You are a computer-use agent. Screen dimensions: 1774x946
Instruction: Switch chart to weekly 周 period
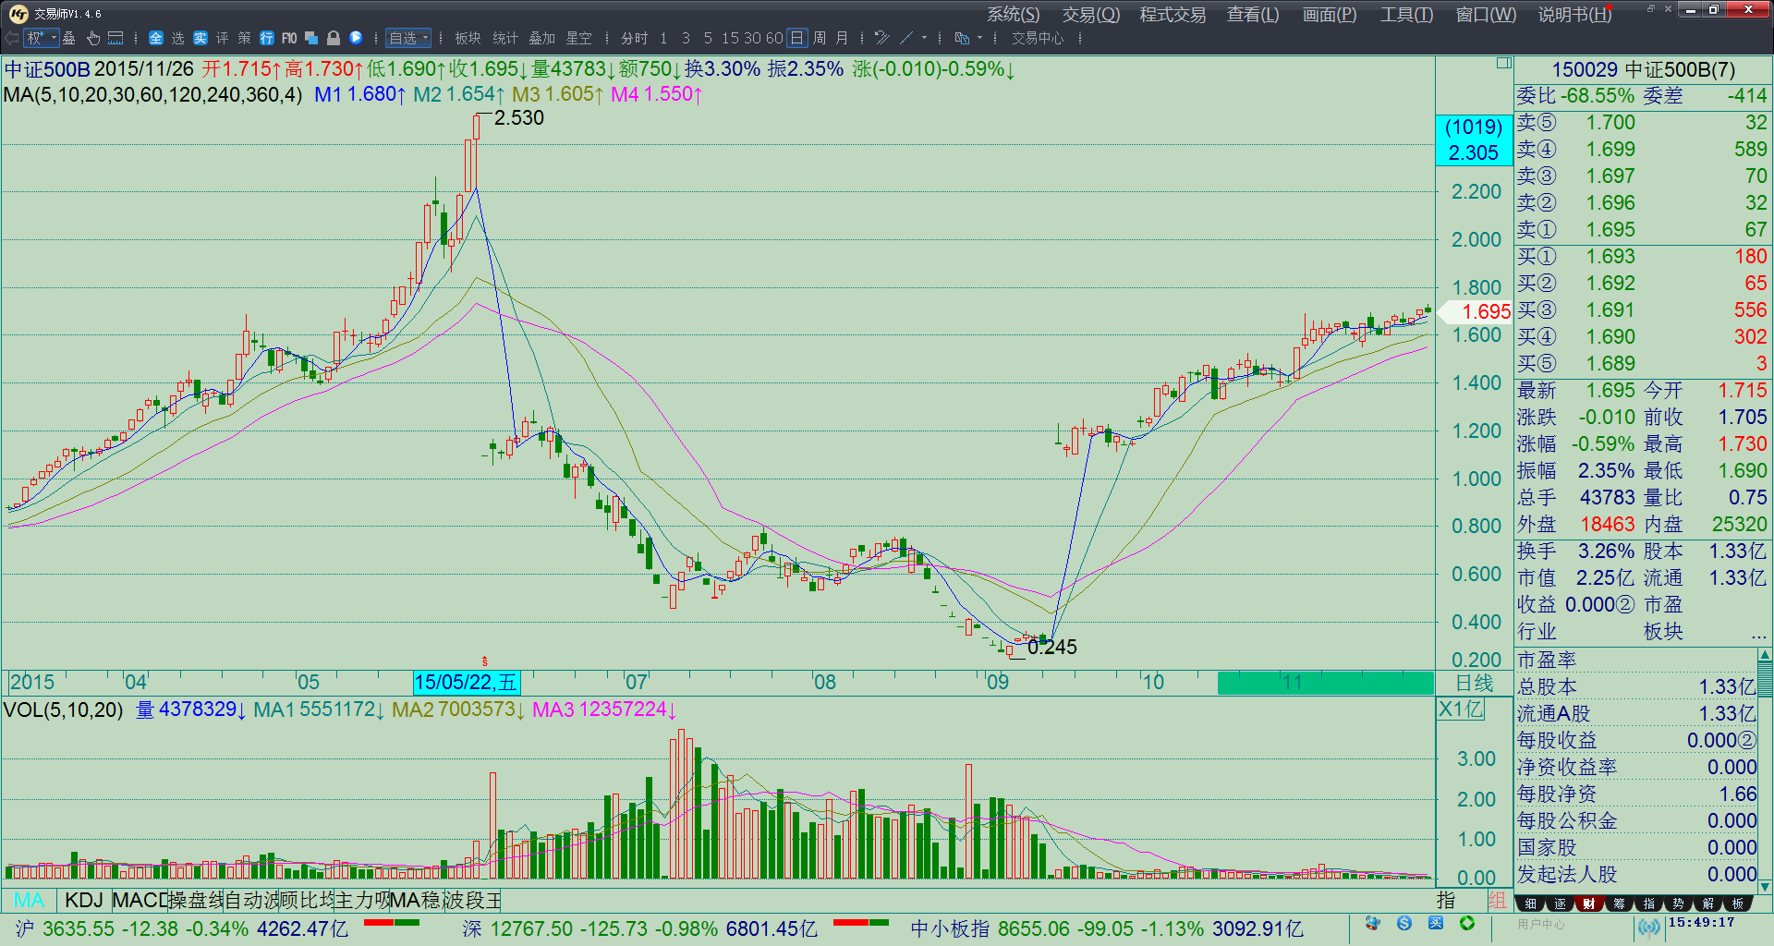pyautogui.click(x=820, y=38)
